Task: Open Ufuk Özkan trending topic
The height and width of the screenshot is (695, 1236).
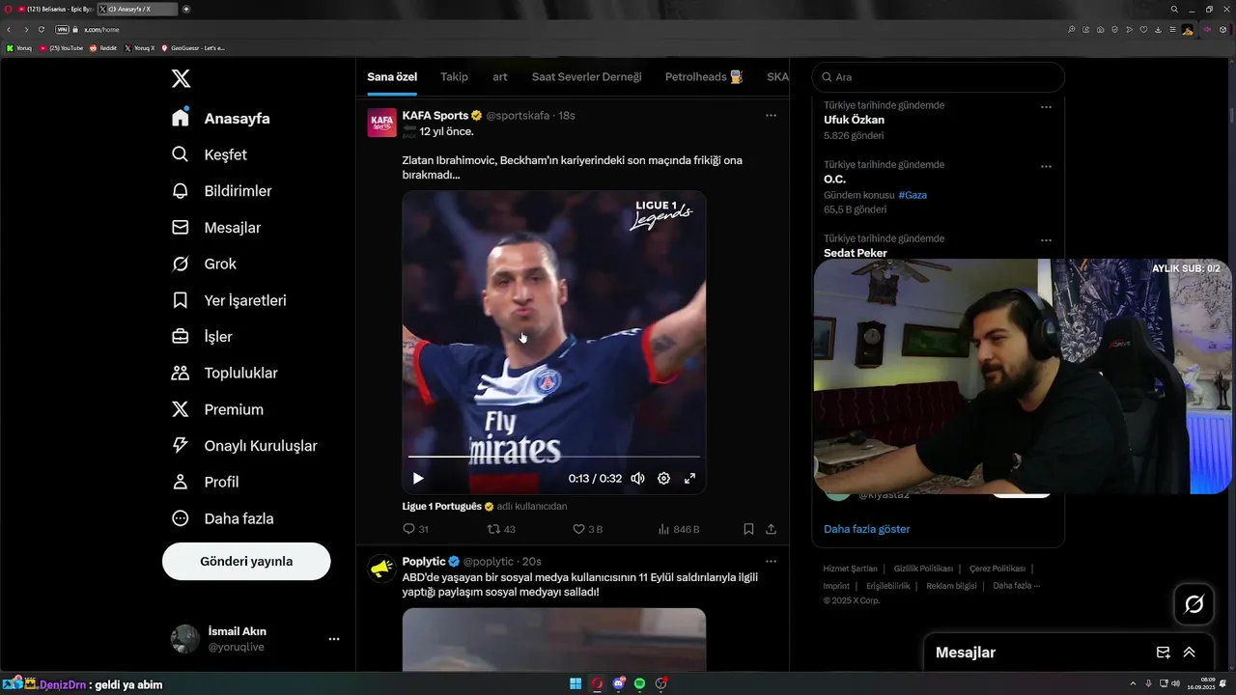Action: point(854,120)
